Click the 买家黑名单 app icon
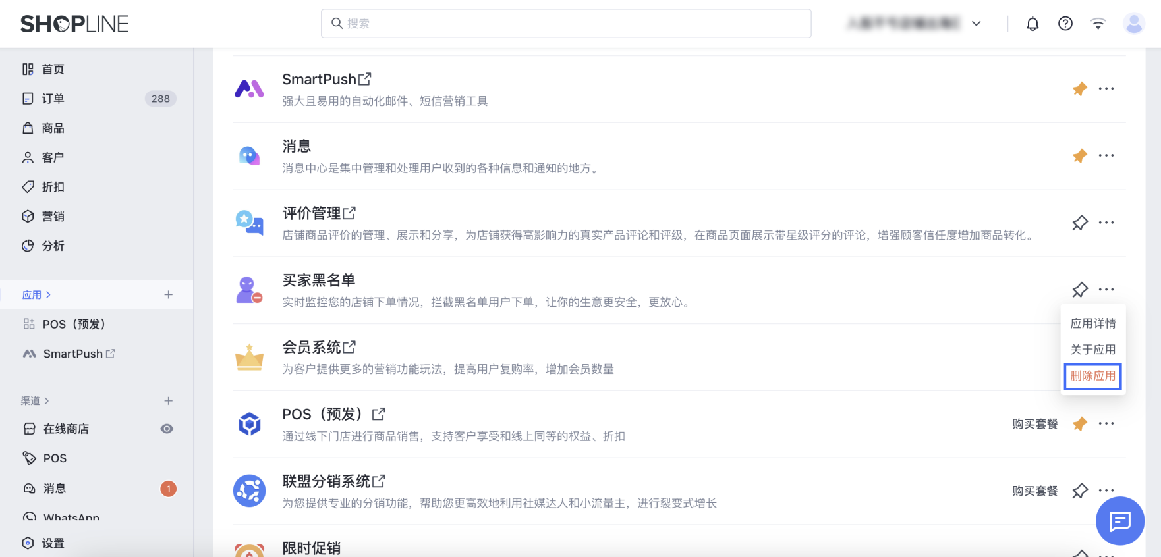Screen dimensions: 1161x557 click(x=249, y=290)
